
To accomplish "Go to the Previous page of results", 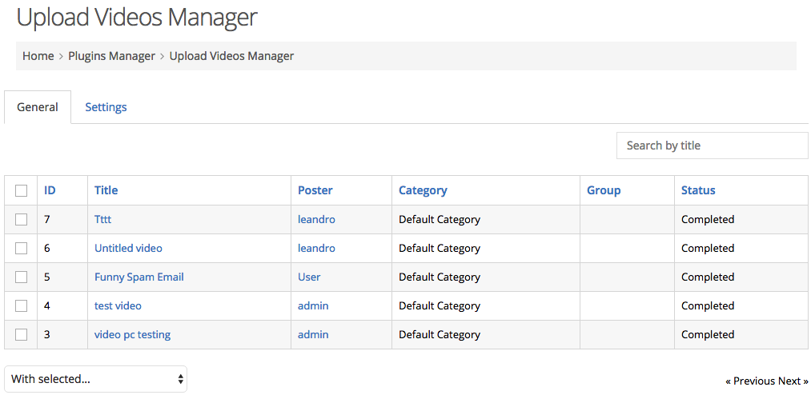I will [750, 381].
